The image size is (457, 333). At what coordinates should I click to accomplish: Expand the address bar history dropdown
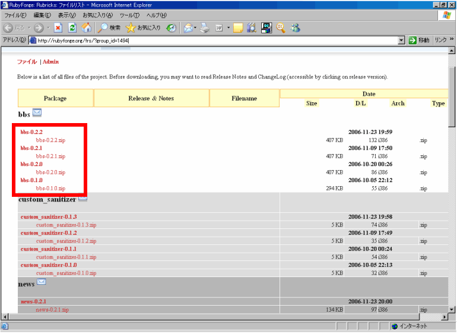click(401, 40)
